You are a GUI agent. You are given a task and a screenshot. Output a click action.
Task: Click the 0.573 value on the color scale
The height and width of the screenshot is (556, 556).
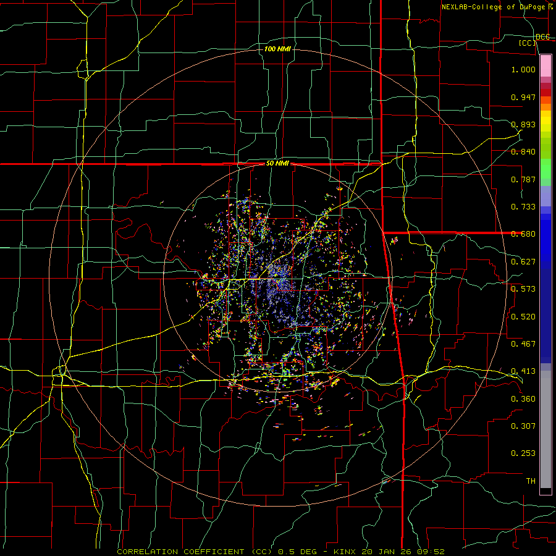[523, 289]
